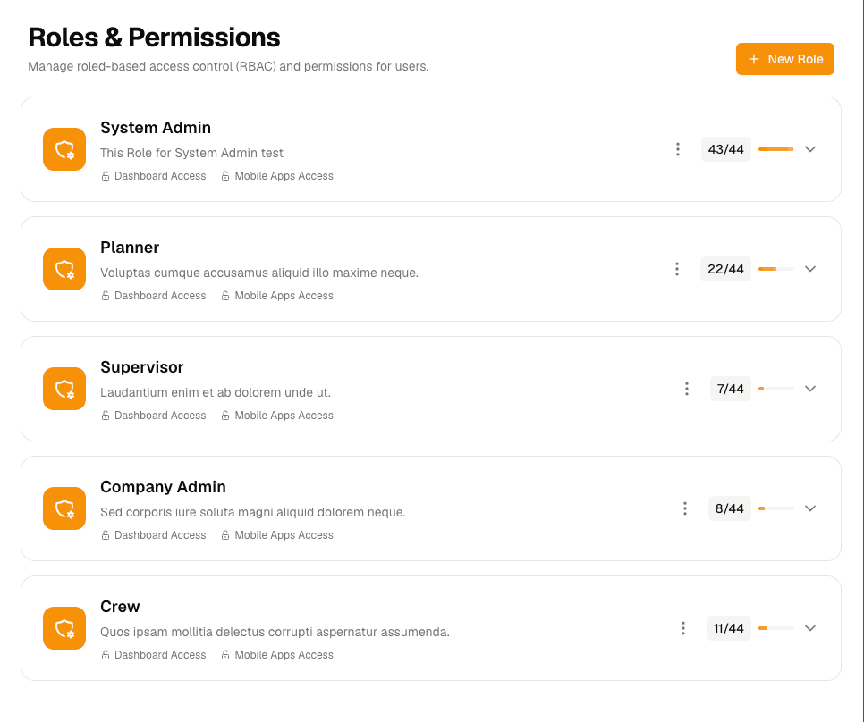864x722 pixels.
Task: Click the 43/44 permission count badge
Action: 725,149
